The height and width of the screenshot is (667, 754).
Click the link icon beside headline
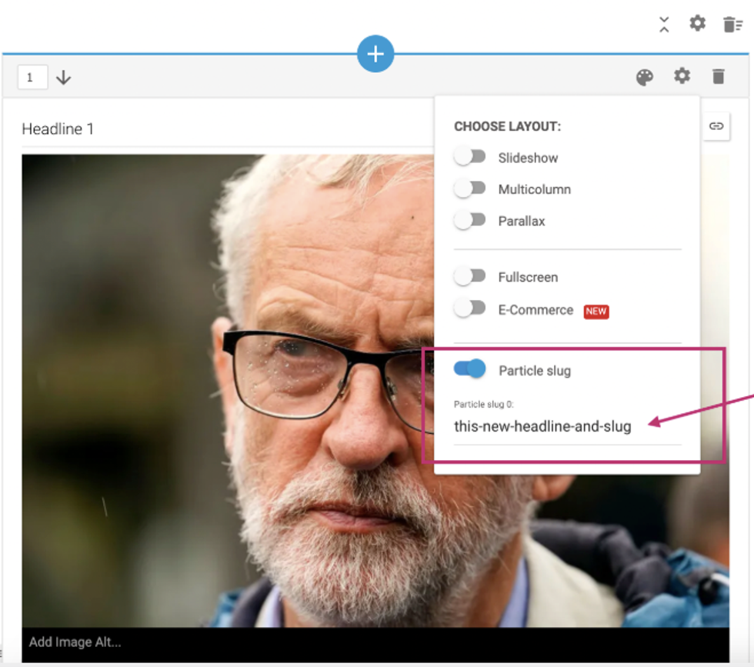click(716, 126)
